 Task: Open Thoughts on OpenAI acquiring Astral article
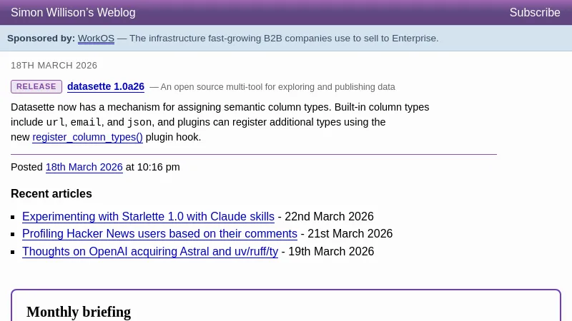[x=150, y=251]
